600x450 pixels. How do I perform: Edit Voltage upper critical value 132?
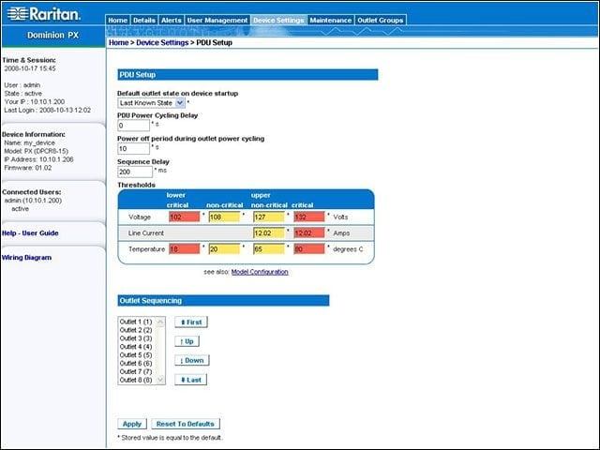coord(309,217)
